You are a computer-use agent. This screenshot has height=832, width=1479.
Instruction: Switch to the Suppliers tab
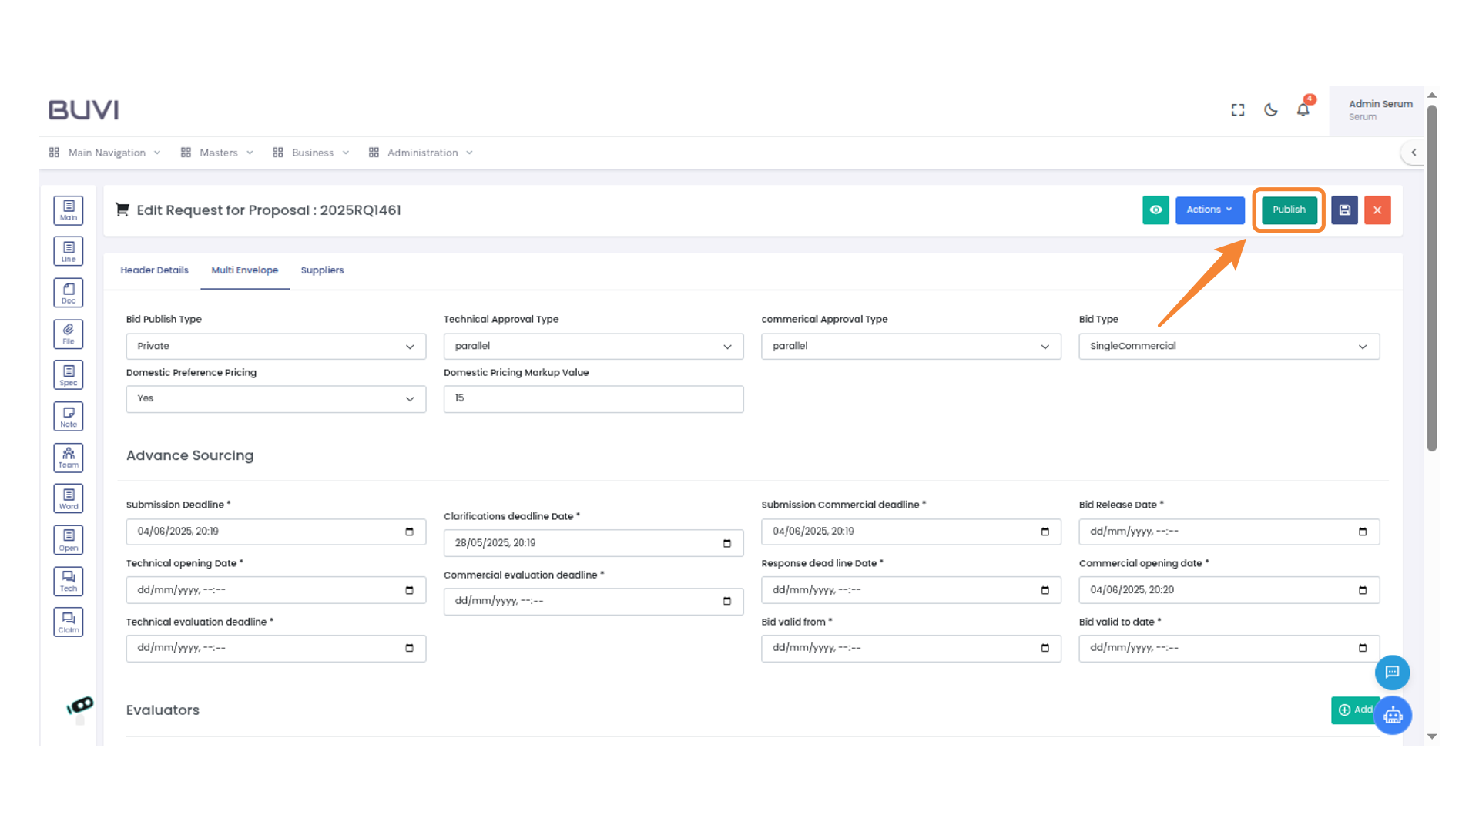pos(322,270)
